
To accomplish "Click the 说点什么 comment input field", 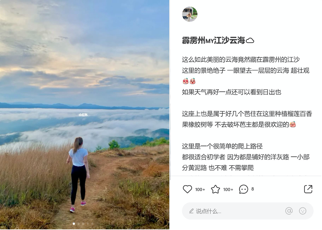I will pyautogui.click(x=248, y=211).
